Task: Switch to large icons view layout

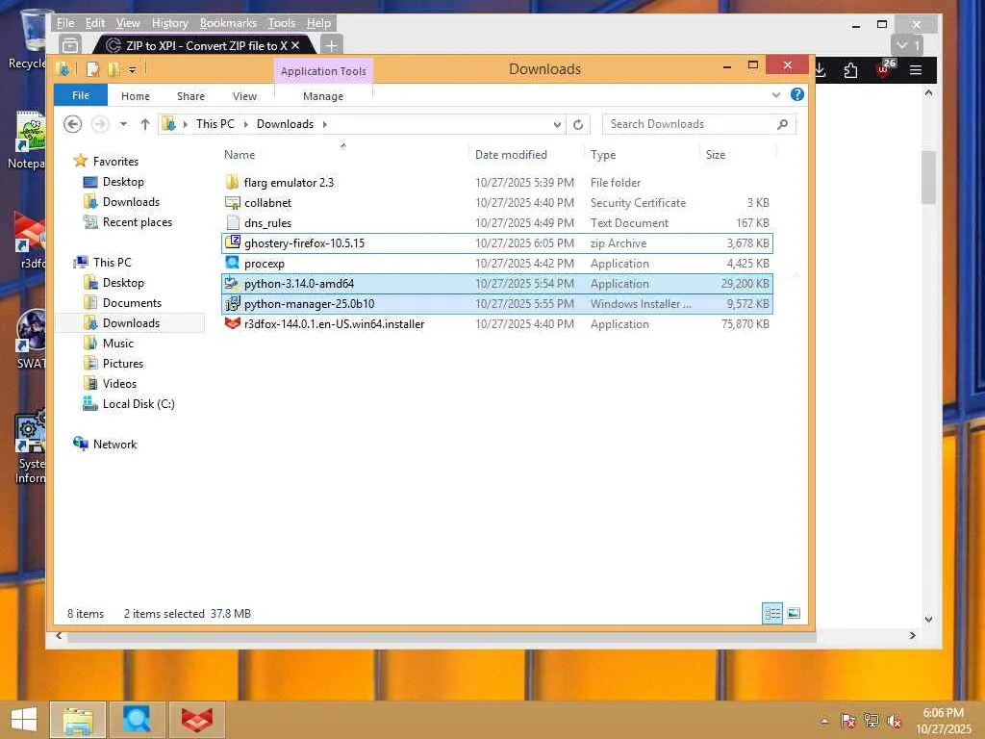Action: pyautogui.click(x=794, y=613)
